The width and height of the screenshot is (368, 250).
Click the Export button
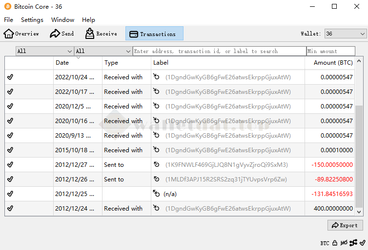pyautogui.click(x=345, y=225)
